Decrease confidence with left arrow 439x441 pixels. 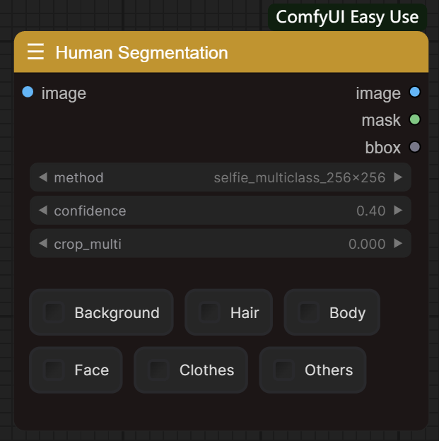pos(42,211)
